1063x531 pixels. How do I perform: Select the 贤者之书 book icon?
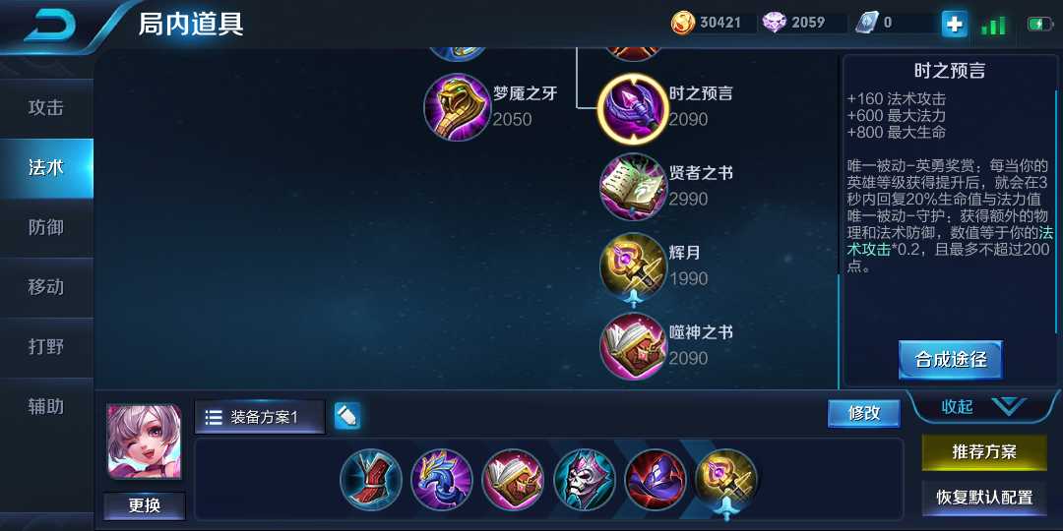633,186
